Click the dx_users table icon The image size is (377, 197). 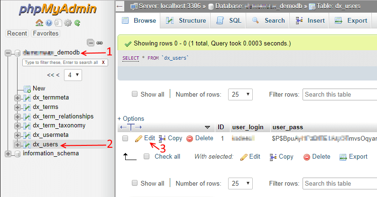click(x=27, y=144)
